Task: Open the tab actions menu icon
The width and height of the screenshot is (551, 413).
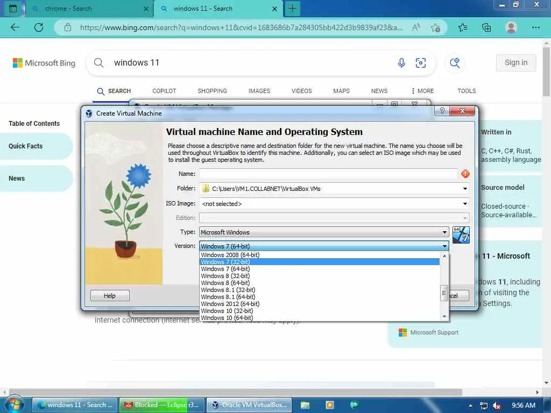Action: [13, 9]
